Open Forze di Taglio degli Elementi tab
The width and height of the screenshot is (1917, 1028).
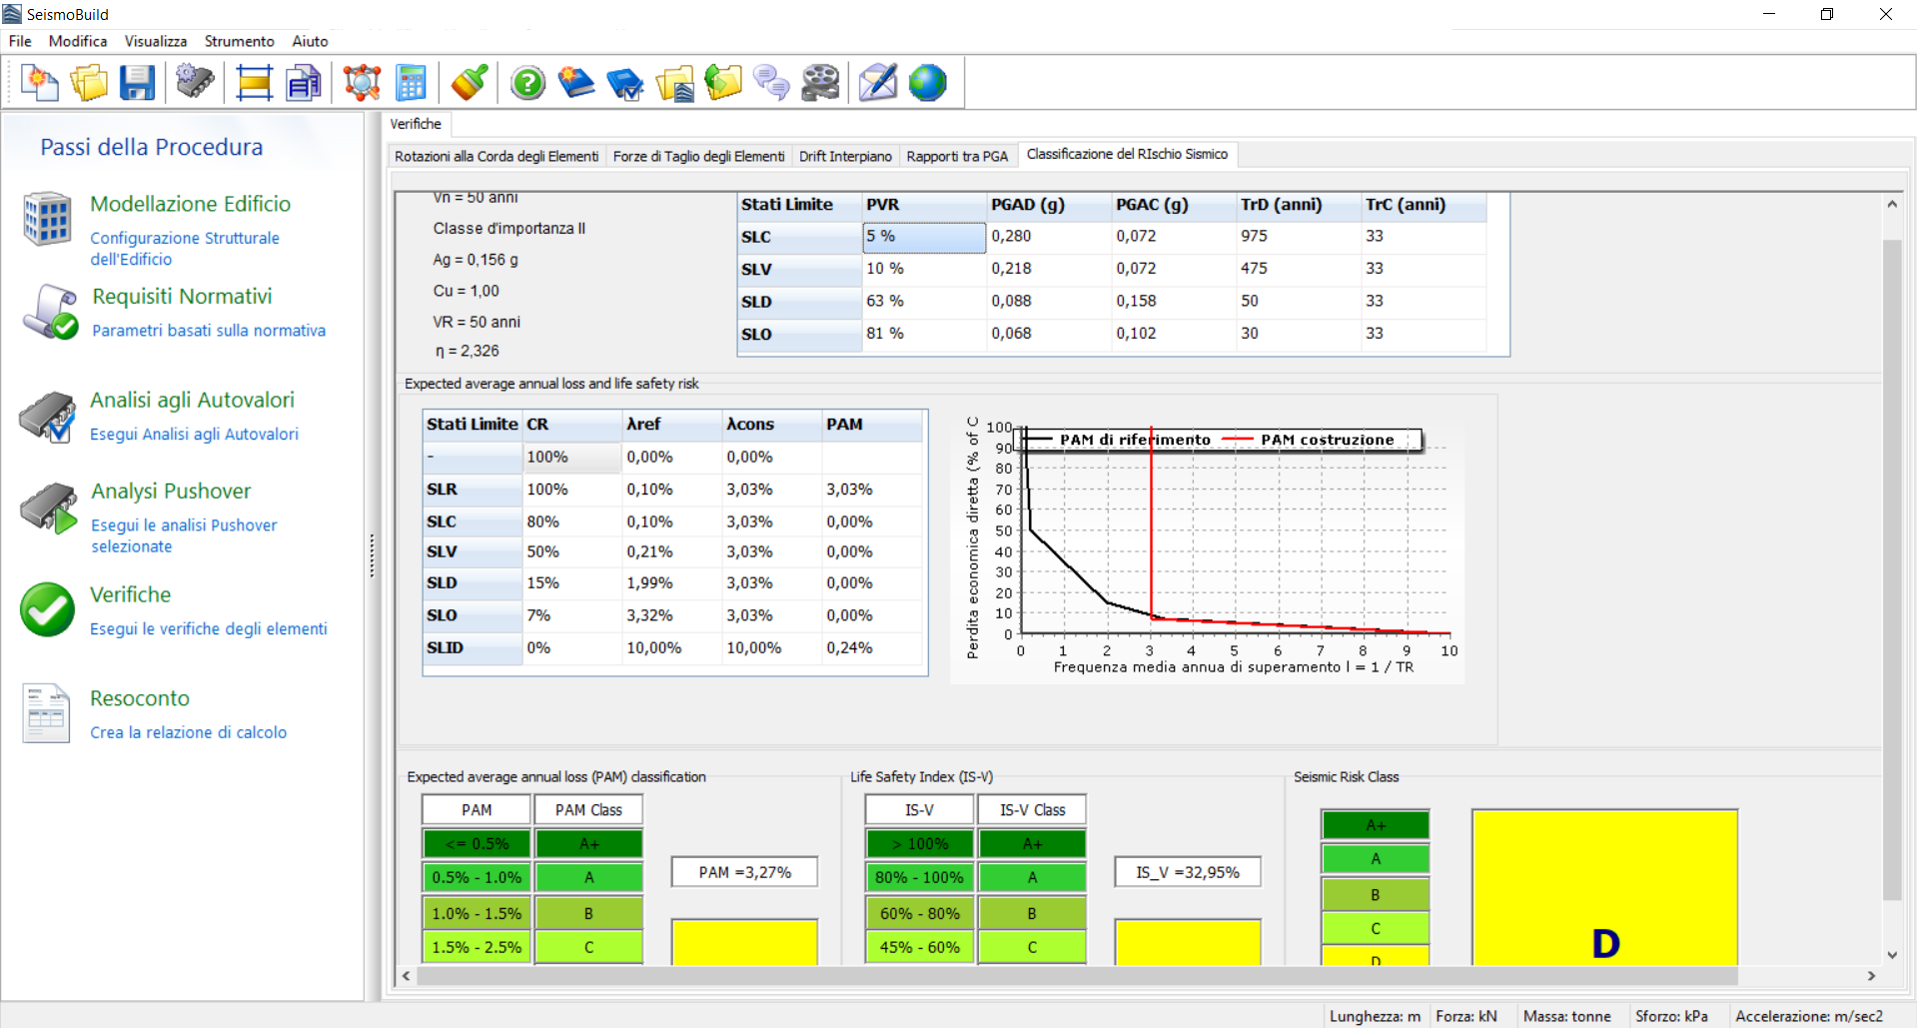698,156
